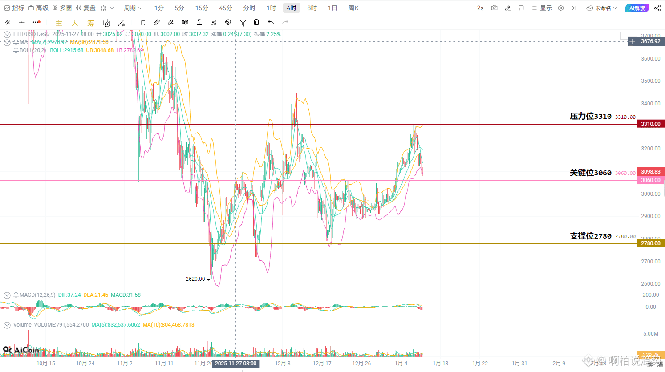The image size is (665, 372).
Task: Open the 周期 period dropdown
Action: 133,8
